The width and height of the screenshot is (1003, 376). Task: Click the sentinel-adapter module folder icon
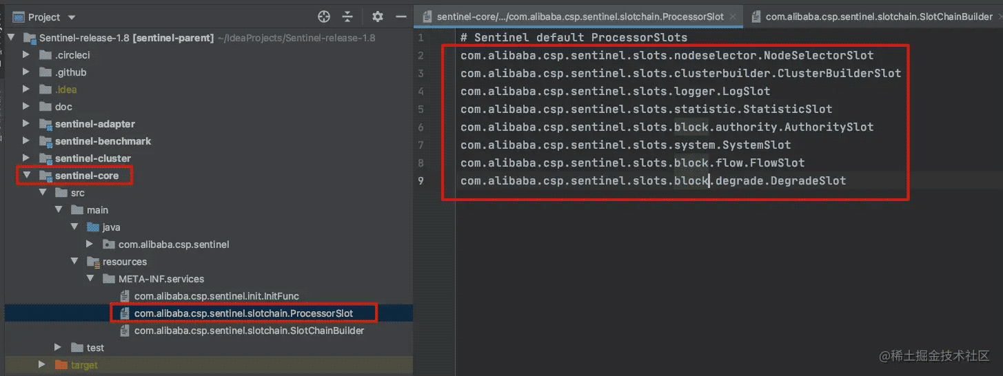click(x=45, y=124)
